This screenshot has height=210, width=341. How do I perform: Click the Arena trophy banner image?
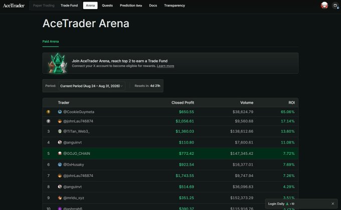click(x=58, y=63)
